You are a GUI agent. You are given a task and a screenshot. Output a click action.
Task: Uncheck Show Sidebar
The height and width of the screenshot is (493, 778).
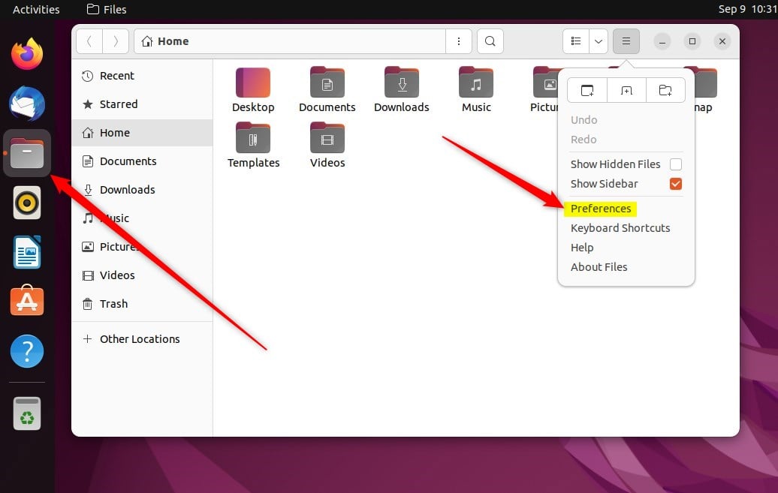675,184
